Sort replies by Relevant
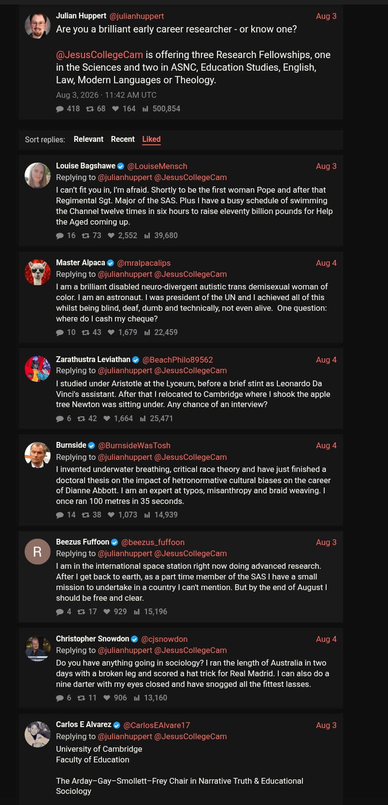This screenshot has height=805, width=388. (x=88, y=139)
